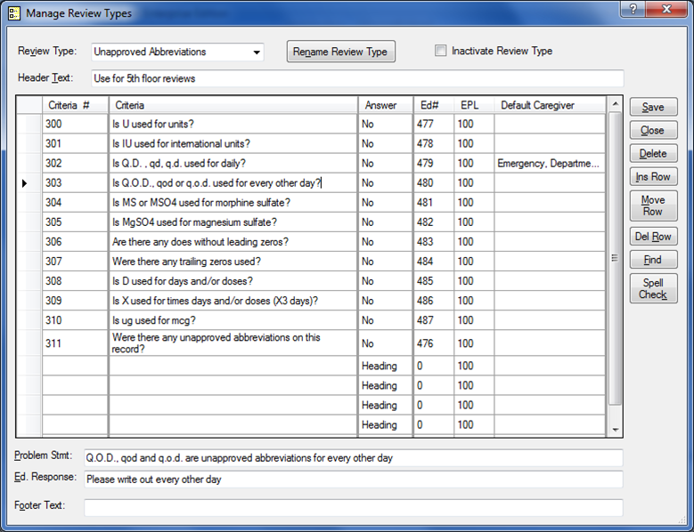Select criteria cell 'Is U used for units?'
This screenshot has width=694, height=532.
[233, 124]
